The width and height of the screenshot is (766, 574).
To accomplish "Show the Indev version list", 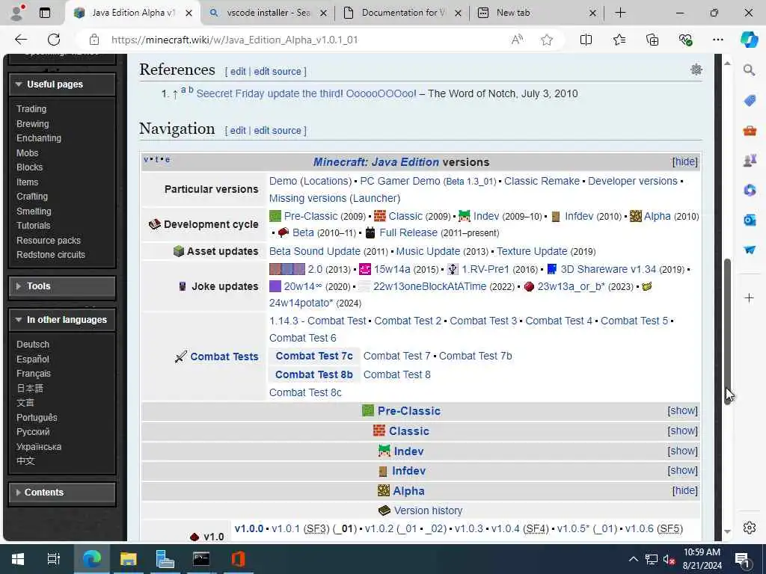I will click(x=682, y=451).
